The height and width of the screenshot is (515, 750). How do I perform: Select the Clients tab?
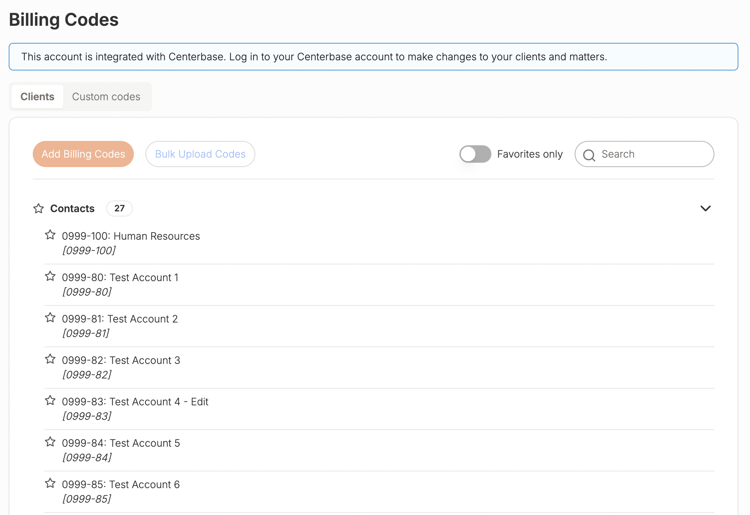(x=37, y=97)
